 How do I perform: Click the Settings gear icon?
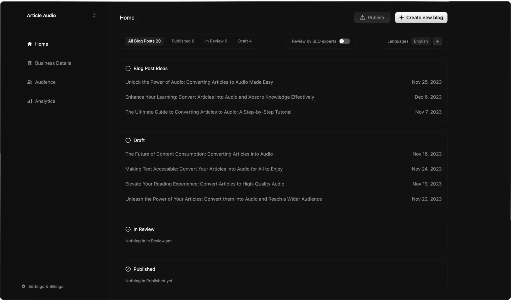tap(23, 286)
